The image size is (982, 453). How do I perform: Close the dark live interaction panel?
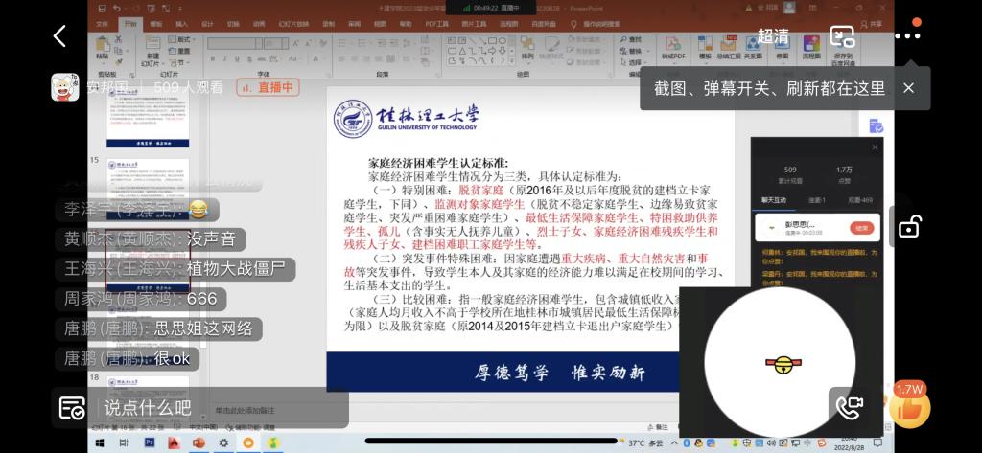pos(874,147)
